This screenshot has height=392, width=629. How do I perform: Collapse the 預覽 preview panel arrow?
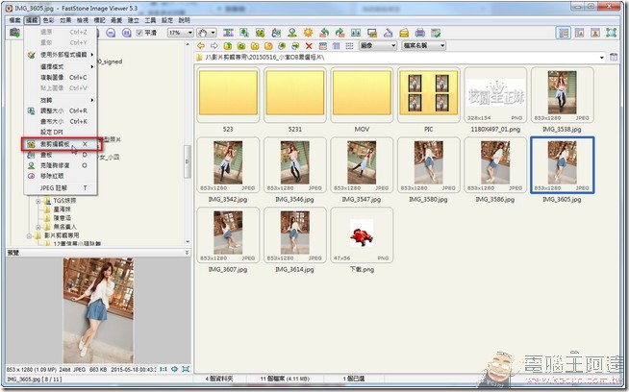pos(187,253)
